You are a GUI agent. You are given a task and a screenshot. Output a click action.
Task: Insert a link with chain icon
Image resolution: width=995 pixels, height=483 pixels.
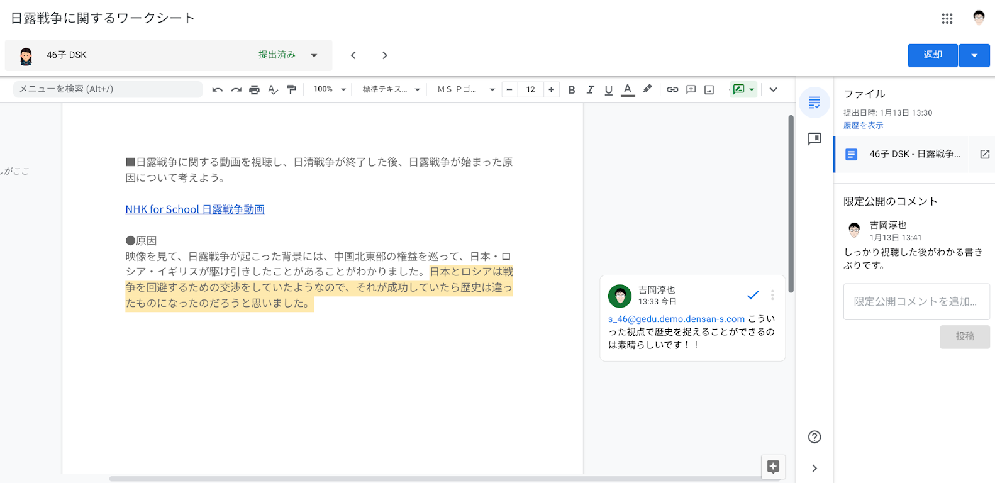[672, 89]
